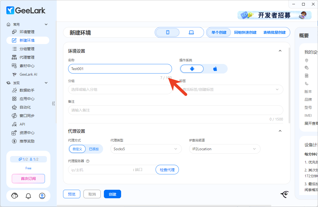Open the user account profile icon
The width and height of the screenshot is (318, 207).
[42, 196]
